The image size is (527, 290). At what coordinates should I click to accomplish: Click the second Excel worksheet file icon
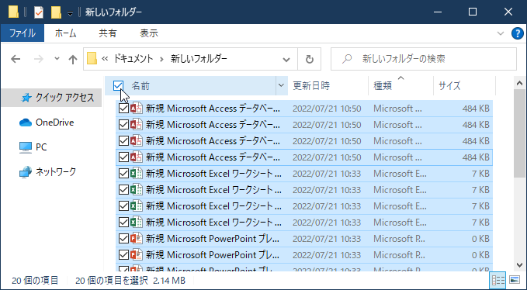137,190
